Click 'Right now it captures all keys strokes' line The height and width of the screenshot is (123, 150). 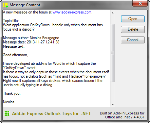click(53, 81)
